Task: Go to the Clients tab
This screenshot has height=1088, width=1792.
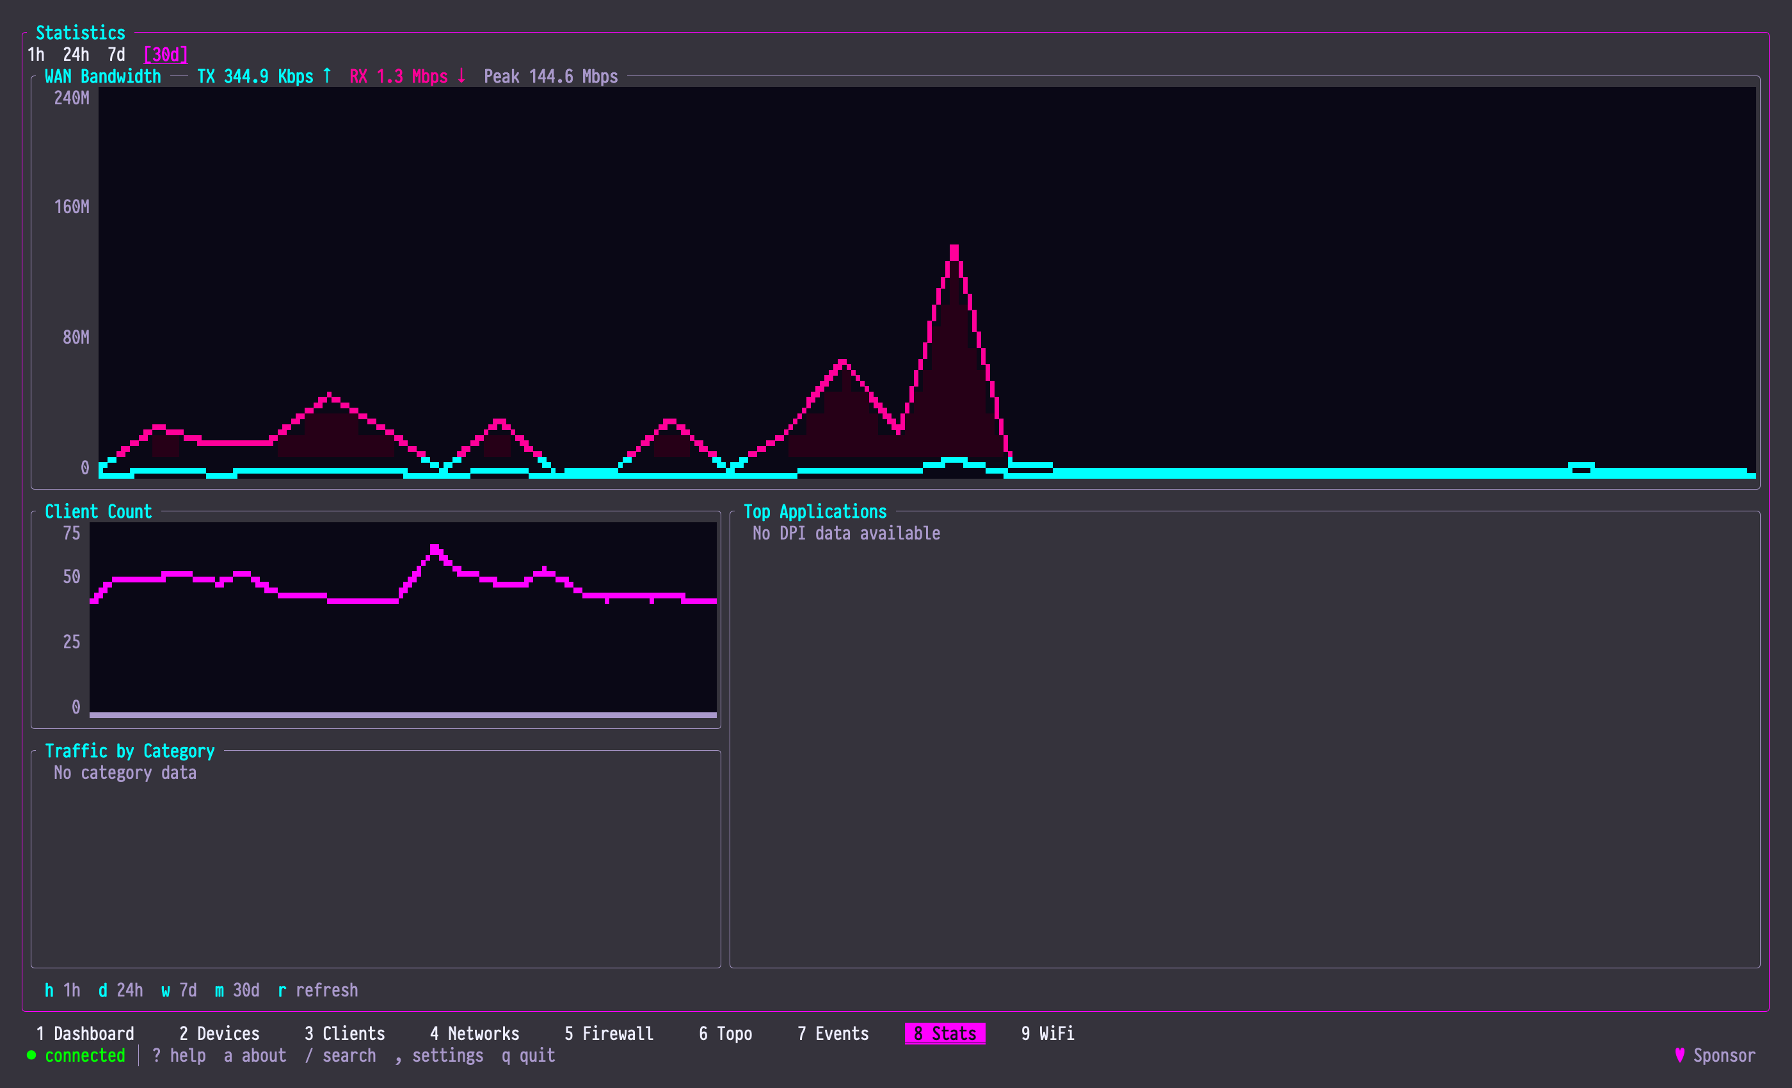Action: (x=345, y=1034)
